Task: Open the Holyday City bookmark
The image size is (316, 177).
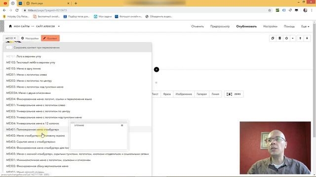Action: [16, 16]
